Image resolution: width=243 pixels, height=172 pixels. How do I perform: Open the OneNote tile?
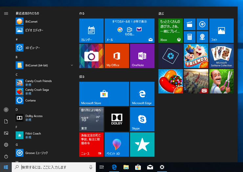[x=142, y=56]
